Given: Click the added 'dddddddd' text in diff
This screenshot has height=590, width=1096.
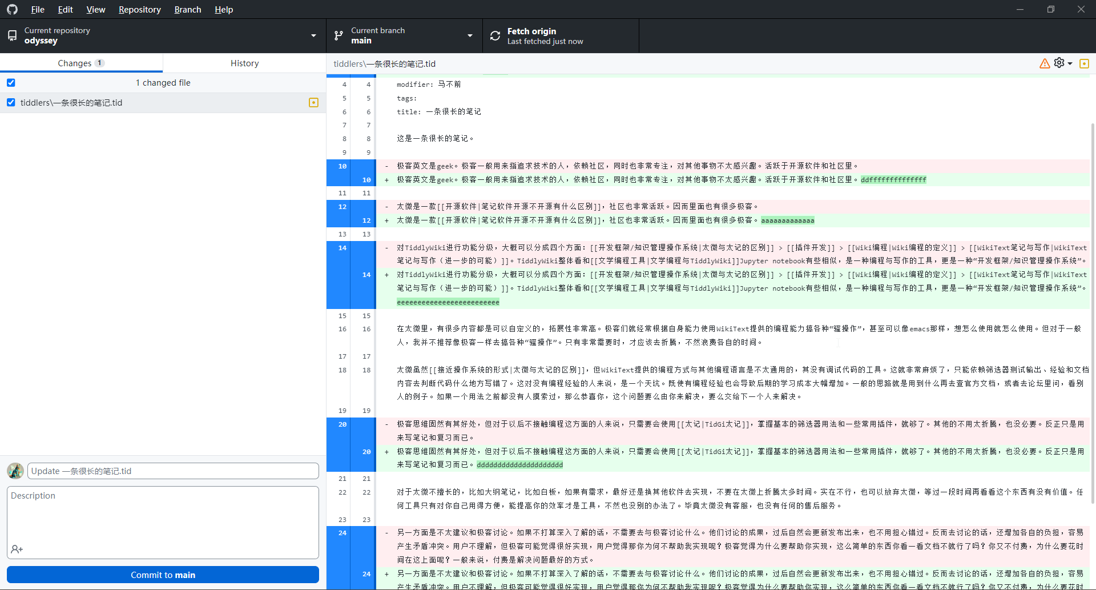Looking at the screenshot, I should coord(520,465).
